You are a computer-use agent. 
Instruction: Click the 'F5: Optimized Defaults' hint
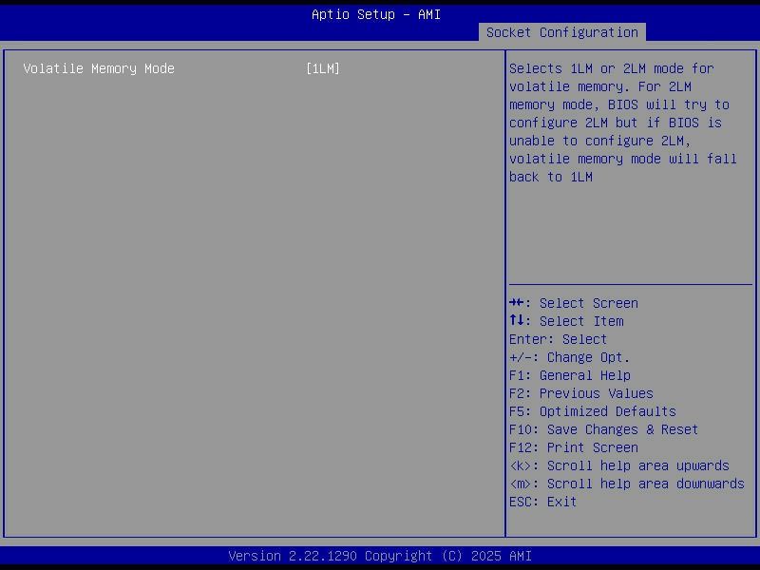coord(592,411)
